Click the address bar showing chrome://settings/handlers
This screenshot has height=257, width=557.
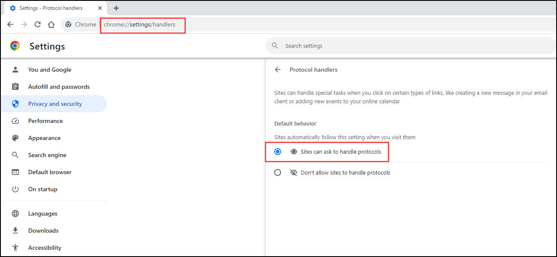click(x=142, y=24)
